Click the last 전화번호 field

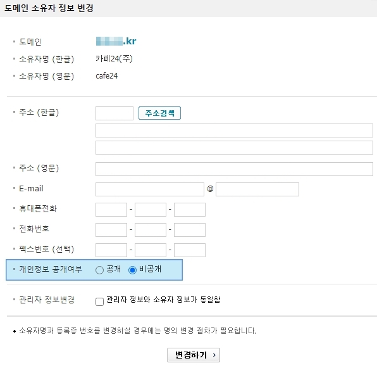tap(190, 230)
